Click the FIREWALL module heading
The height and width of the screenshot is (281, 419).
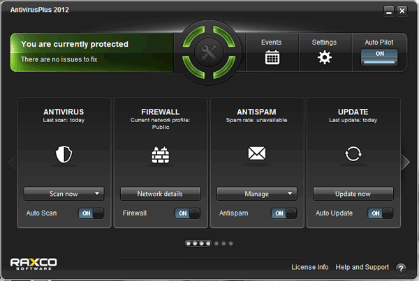(161, 112)
